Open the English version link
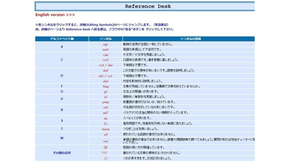This screenshot has width=289, height=162. pos(55,15)
